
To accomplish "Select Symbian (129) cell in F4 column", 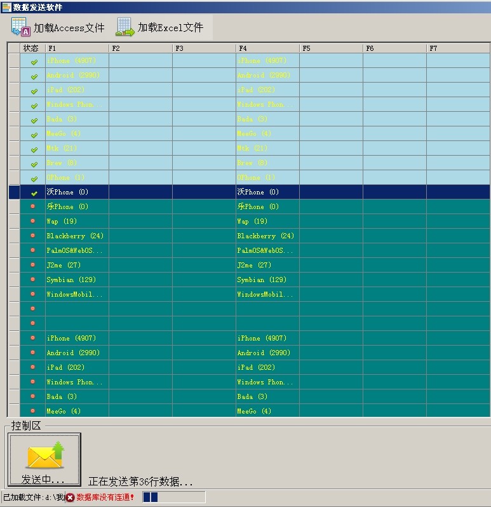I will tap(267, 280).
